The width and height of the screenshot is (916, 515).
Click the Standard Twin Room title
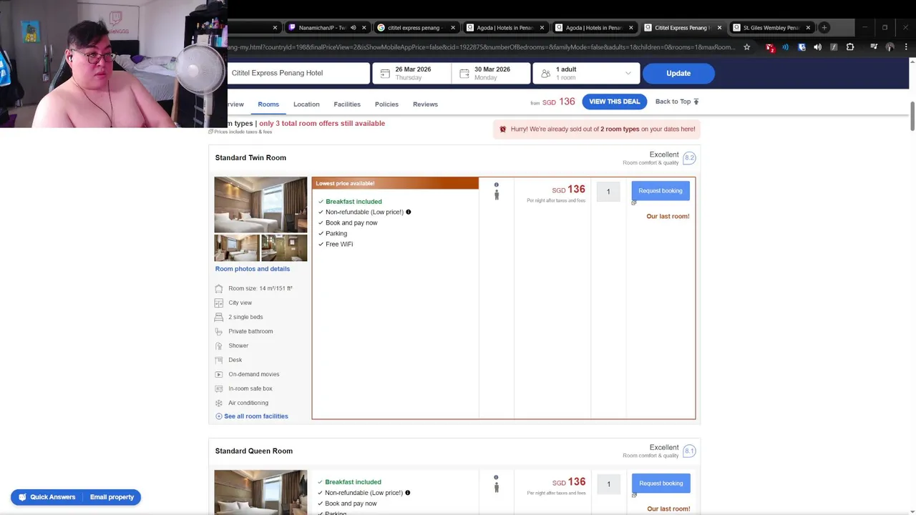tap(250, 157)
